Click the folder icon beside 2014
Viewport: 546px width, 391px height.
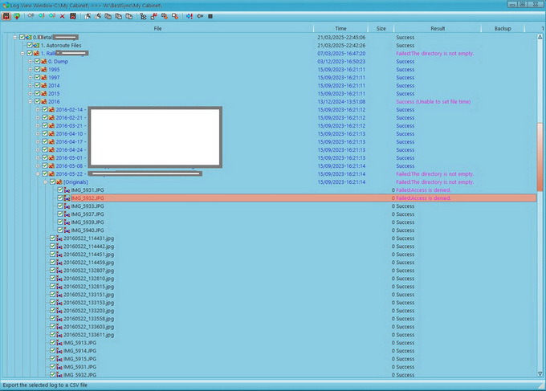(44, 85)
